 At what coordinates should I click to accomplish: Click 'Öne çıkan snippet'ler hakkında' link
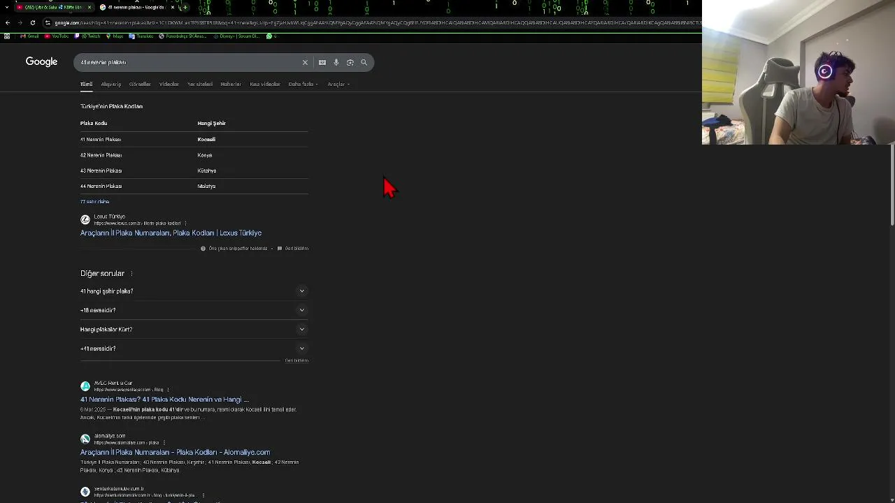coord(238,249)
